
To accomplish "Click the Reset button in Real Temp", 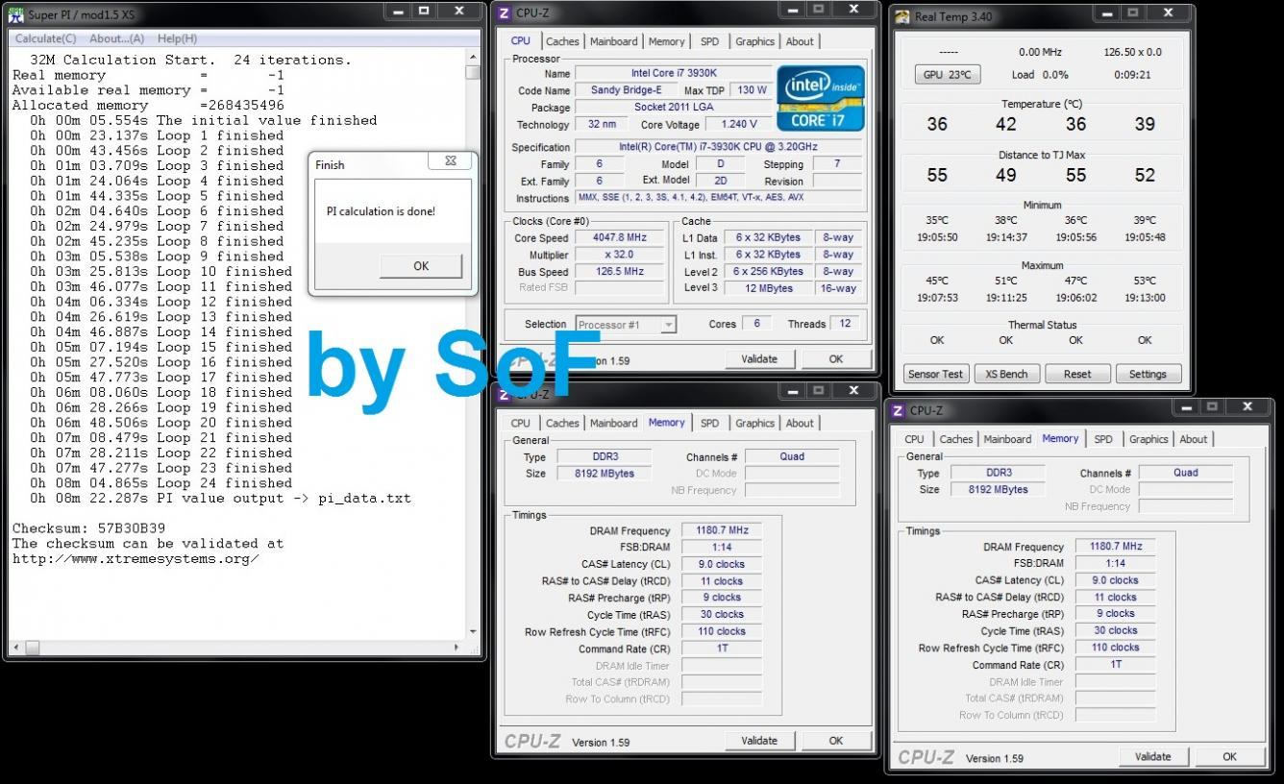I will pyautogui.click(x=1077, y=375).
